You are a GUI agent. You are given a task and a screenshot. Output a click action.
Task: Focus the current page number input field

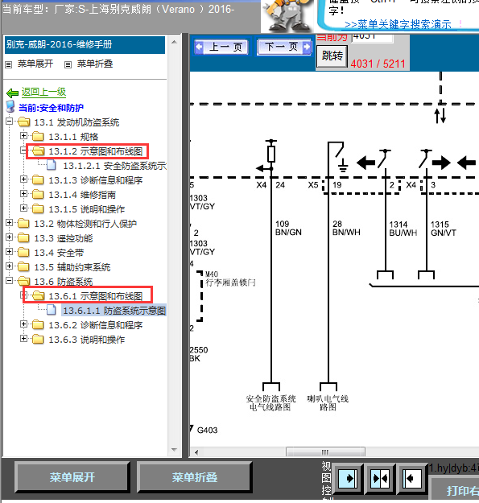click(372, 36)
